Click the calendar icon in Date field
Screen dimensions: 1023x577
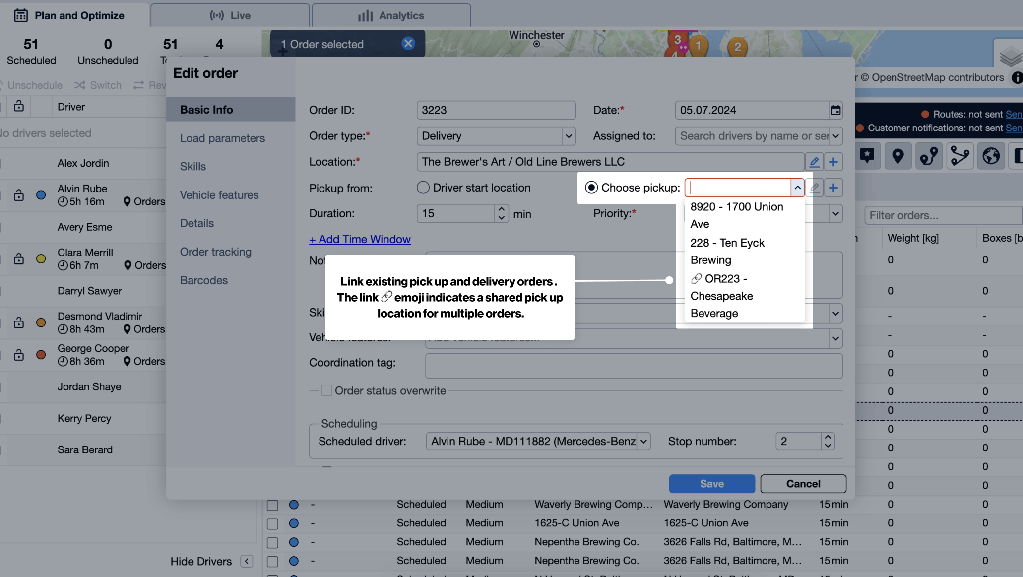pyautogui.click(x=835, y=110)
